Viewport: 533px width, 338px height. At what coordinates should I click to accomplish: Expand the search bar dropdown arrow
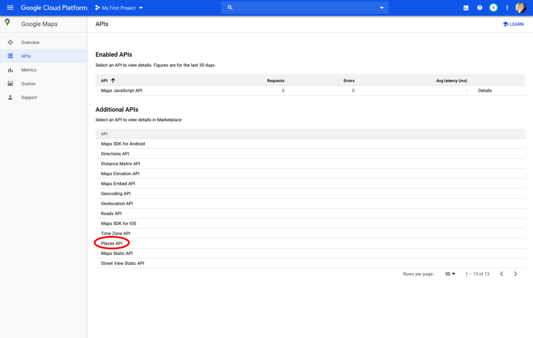[x=382, y=8]
